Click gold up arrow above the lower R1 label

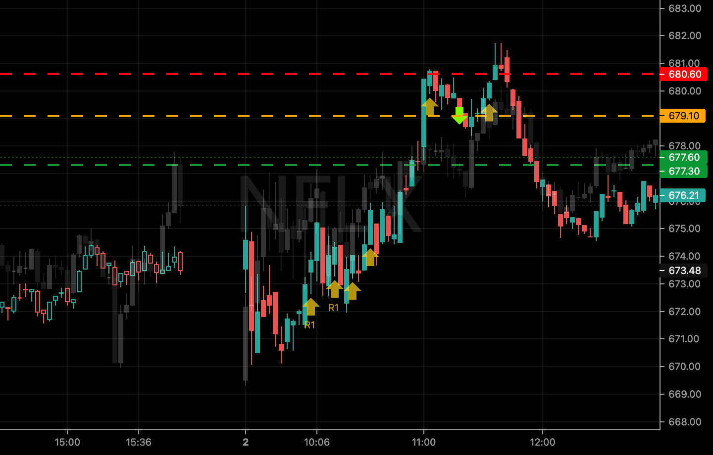[x=310, y=306]
